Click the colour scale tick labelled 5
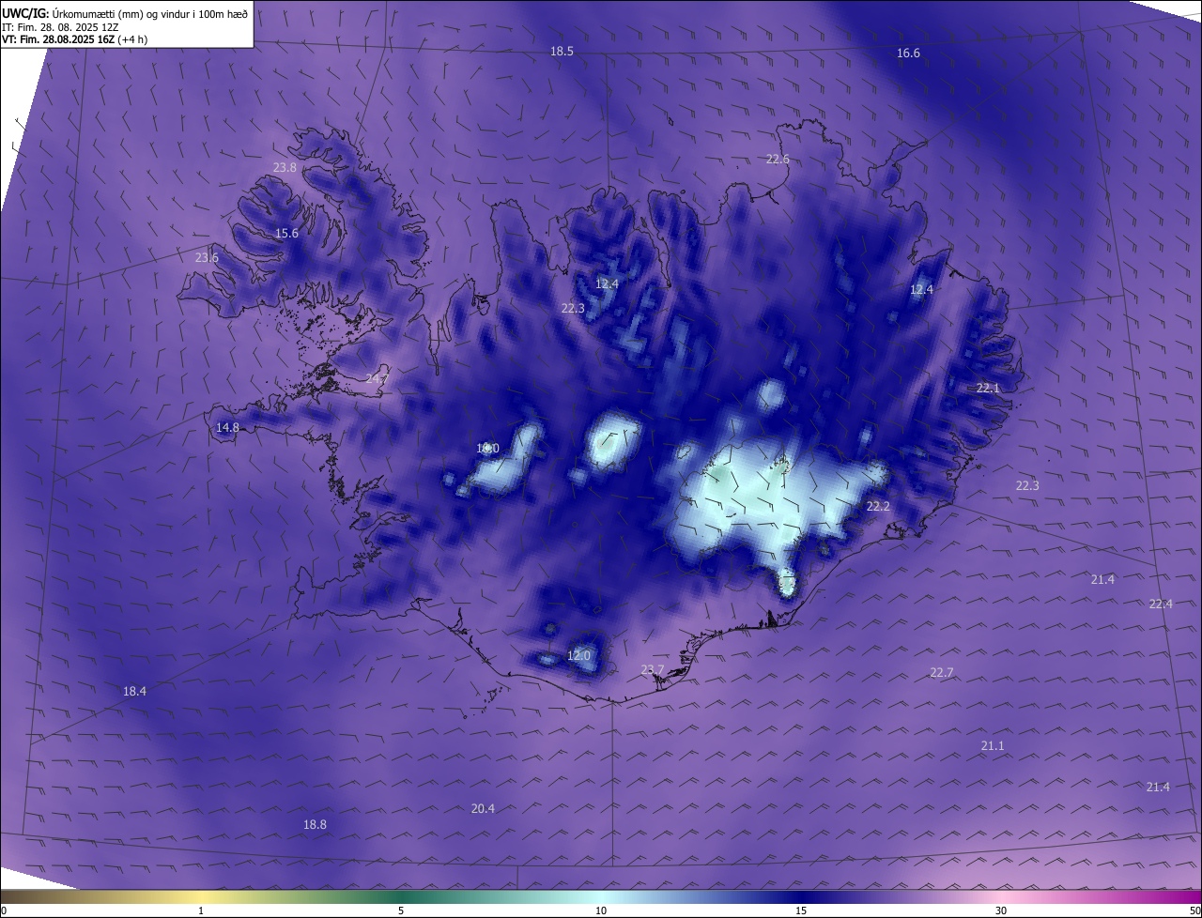Image resolution: width=1202 pixels, height=918 pixels. coord(401,910)
